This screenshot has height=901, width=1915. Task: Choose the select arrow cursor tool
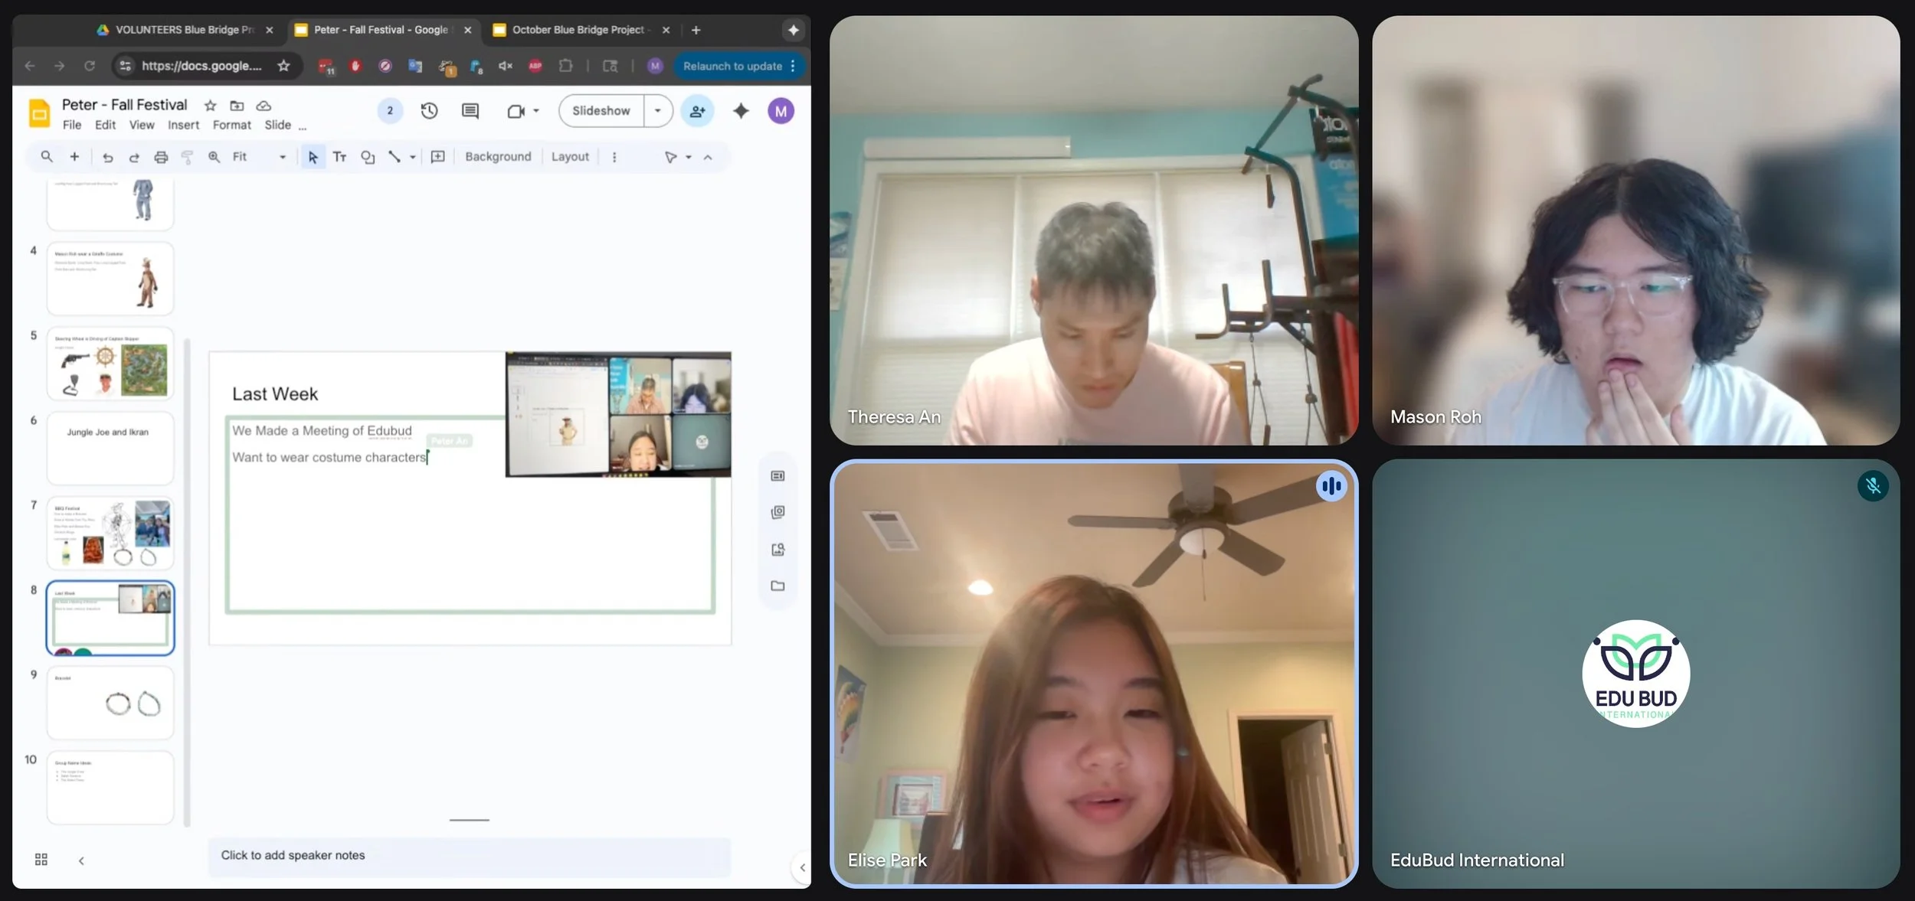click(313, 157)
